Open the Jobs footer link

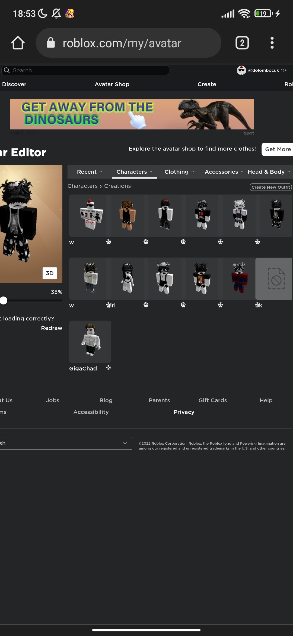[x=53, y=400]
